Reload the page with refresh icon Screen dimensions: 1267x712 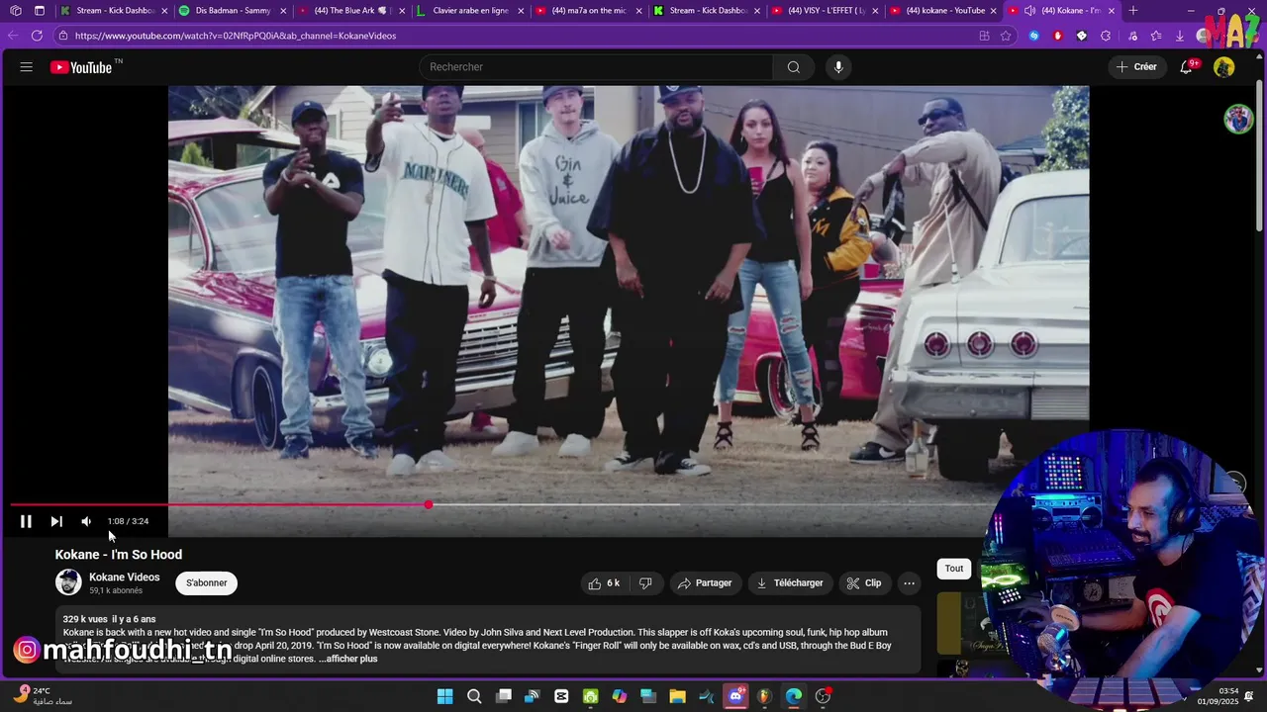click(x=37, y=36)
